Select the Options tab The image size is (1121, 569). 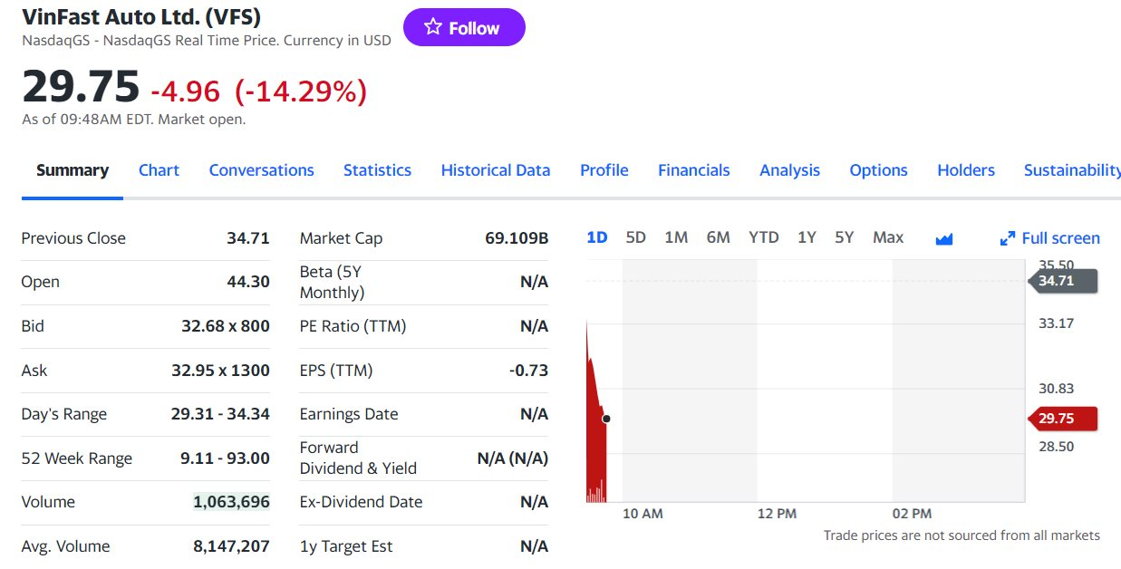(x=878, y=170)
